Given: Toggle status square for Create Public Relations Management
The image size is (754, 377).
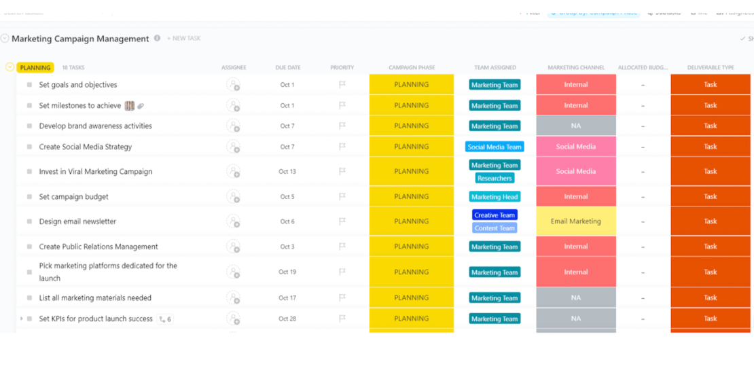Looking at the screenshot, I should [x=29, y=247].
